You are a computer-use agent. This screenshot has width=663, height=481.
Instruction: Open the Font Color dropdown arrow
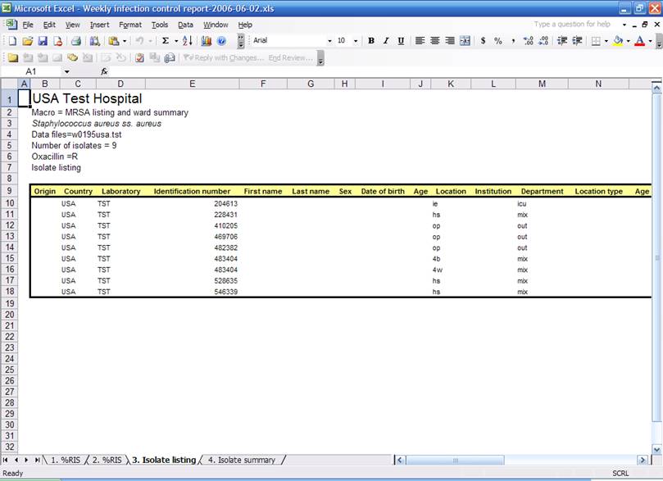click(x=651, y=41)
